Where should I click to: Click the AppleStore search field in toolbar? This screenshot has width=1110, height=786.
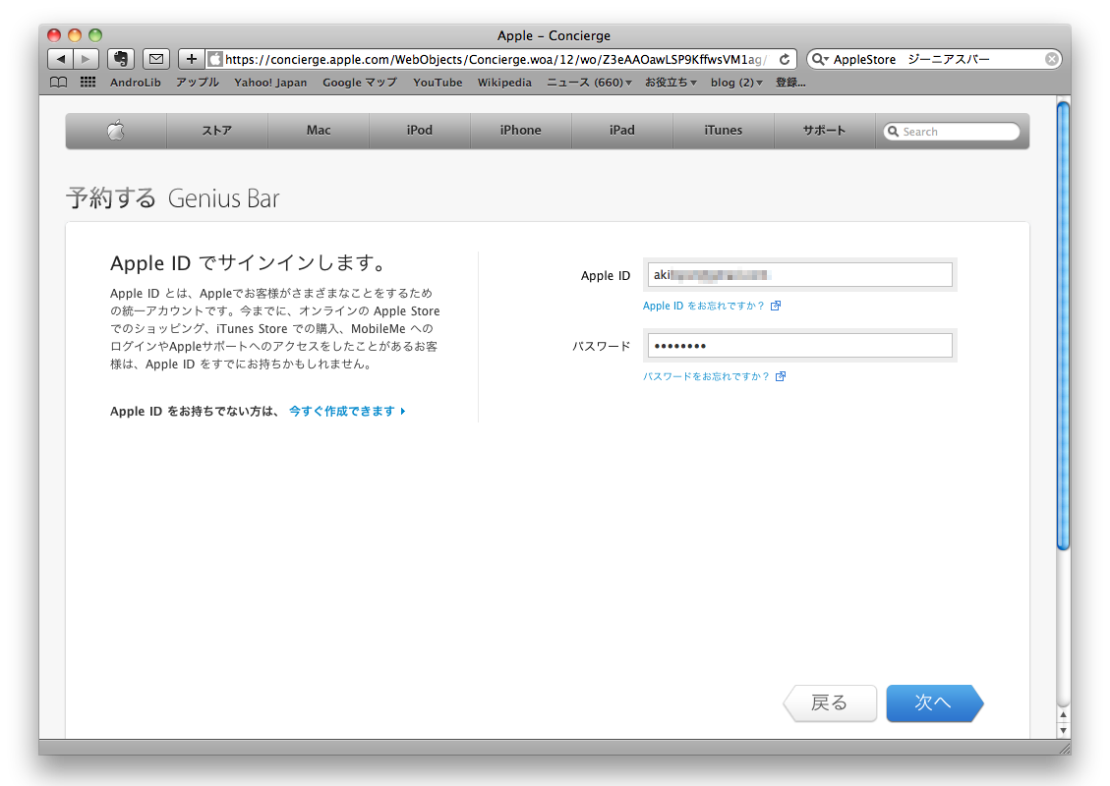pyautogui.click(x=934, y=59)
